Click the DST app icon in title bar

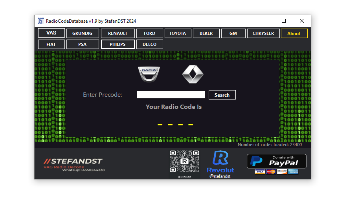tap(41, 21)
